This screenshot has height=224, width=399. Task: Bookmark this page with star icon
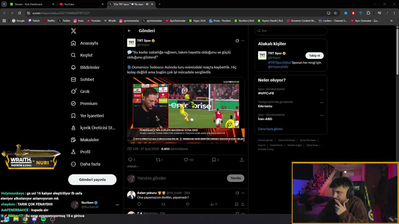(x=335, y=13)
